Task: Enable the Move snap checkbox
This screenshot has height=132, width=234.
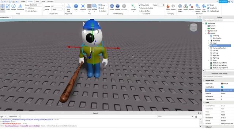Action: click(44, 10)
